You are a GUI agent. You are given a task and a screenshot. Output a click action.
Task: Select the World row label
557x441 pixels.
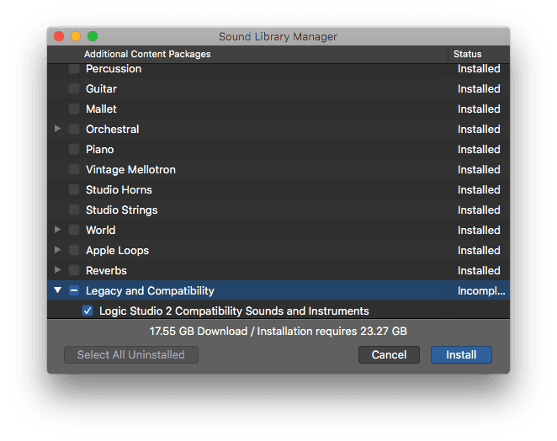click(x=101, y=231)
